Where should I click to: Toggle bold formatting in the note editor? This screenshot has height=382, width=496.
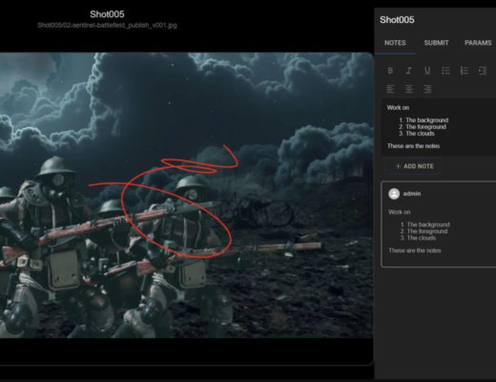click(390, 71)
